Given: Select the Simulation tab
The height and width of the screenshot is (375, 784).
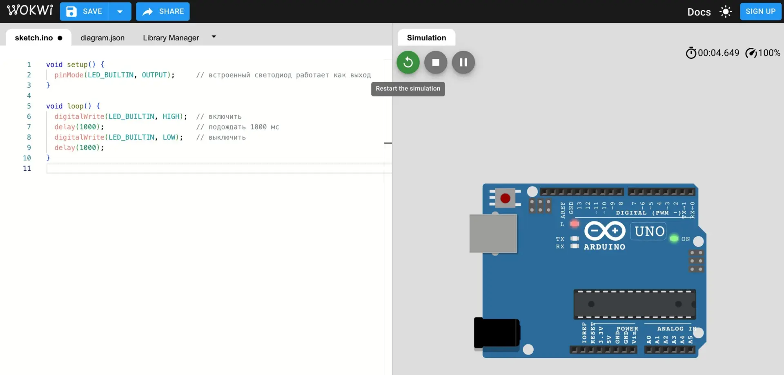Looking at the screenshot, I should point(426,38).
